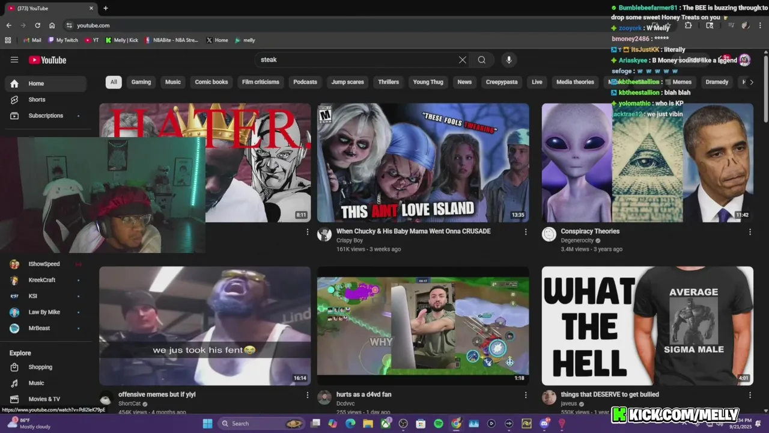Play the WHAT THE HELL thumbnail

point(648,326)
